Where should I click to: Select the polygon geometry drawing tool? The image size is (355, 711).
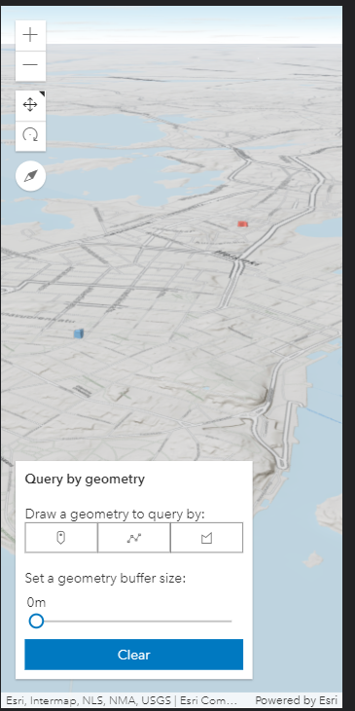207,538
